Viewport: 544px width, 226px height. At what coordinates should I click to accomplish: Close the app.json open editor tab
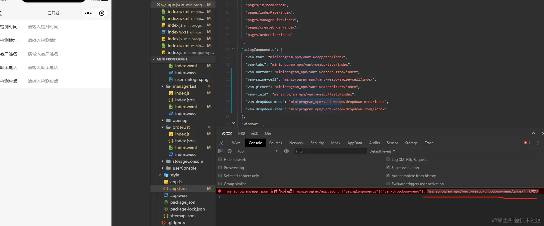pos(159,5)
